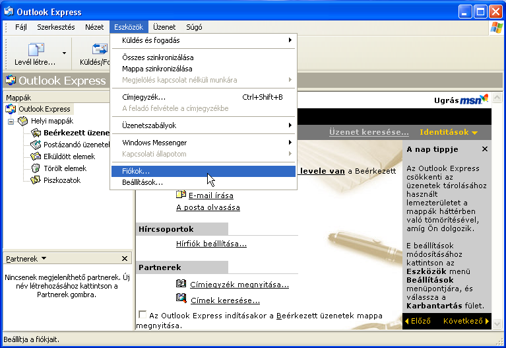Click scrollbar down arrow in content pane
This screenshot has height=348, width=506.
[x=497, y=324]
